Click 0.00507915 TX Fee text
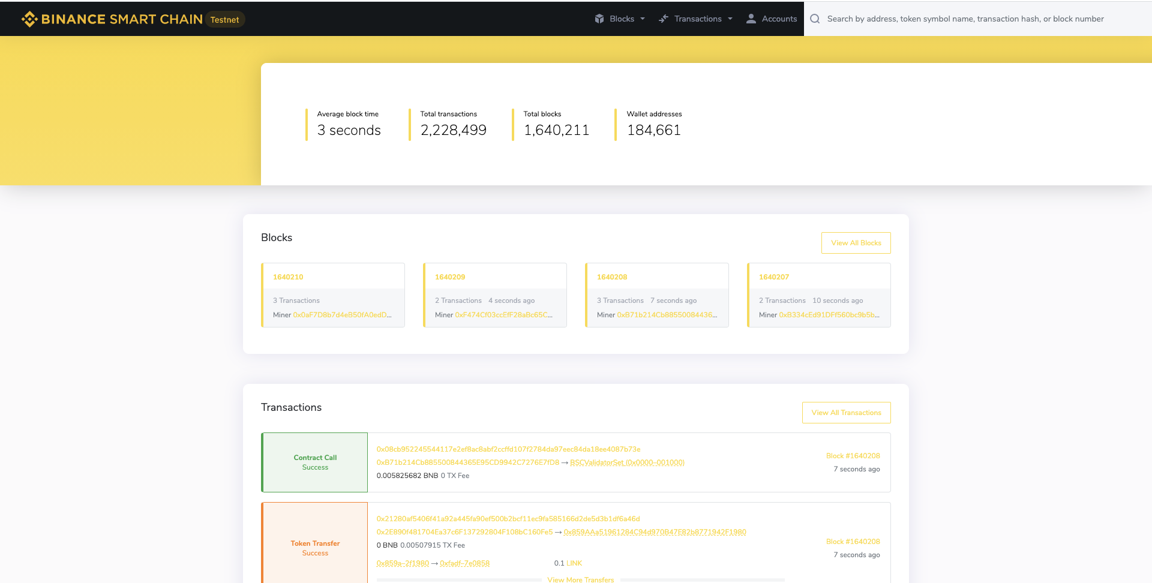 433,545
